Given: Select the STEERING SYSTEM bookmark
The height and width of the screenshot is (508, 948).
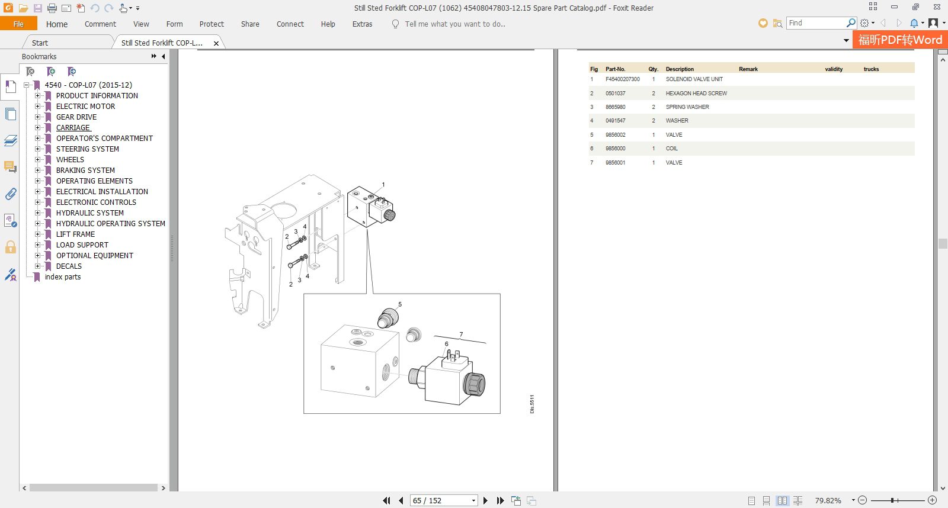Looking at the screenshot, I should 88,149.
